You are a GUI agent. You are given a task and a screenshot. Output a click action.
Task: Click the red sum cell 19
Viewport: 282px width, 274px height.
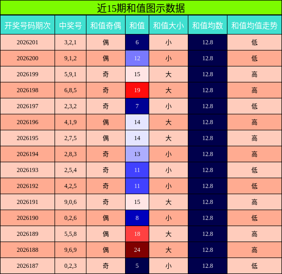coord(137,90)
